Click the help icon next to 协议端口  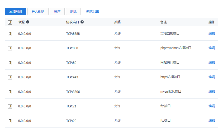[82, 22]
